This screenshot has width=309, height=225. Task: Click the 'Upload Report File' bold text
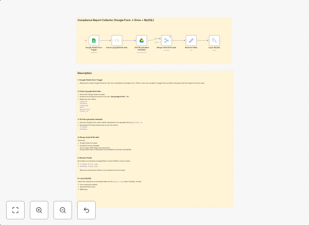pos(118,97)
